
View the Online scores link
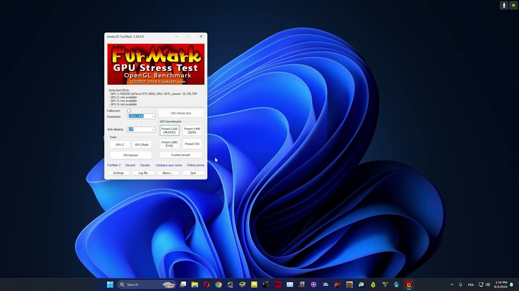click(195, 165)
